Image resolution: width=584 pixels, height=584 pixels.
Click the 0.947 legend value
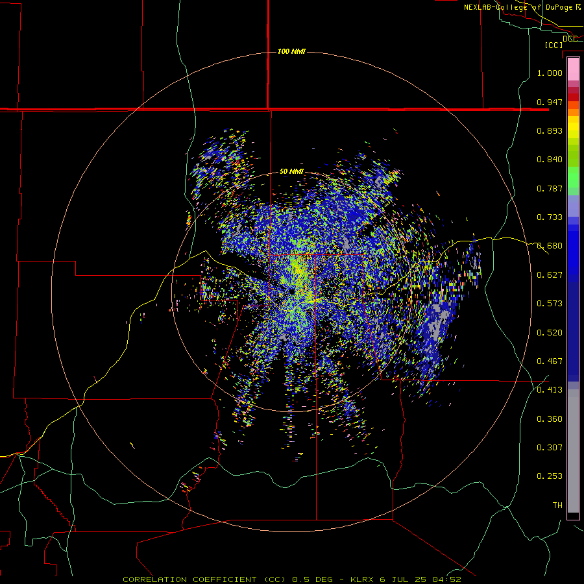click(x=550, y=102)
